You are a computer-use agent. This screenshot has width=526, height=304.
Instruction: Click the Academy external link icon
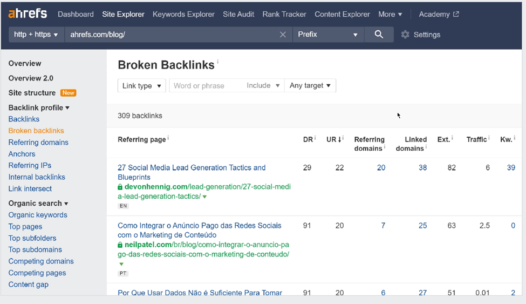[456, 14]
